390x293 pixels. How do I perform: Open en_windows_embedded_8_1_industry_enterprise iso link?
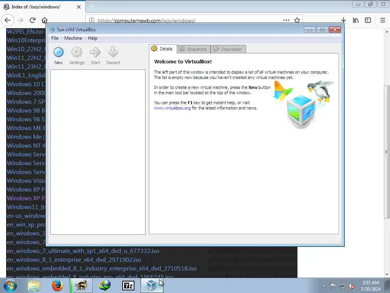tap(101, 268)
